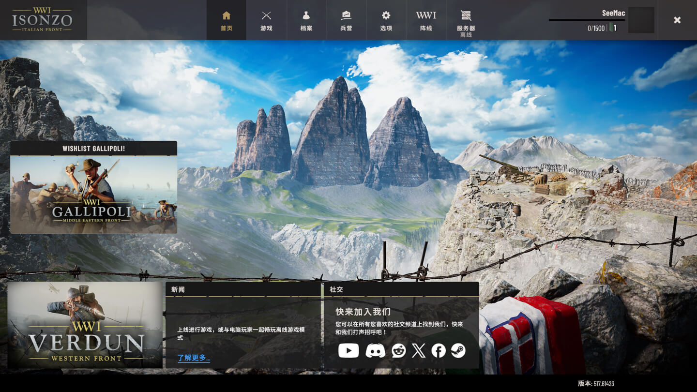Image resolution: width=697 pixels, height=392 pixels.
Task: Click the experience progress bar under SeeMac
Action: (587, 20)
